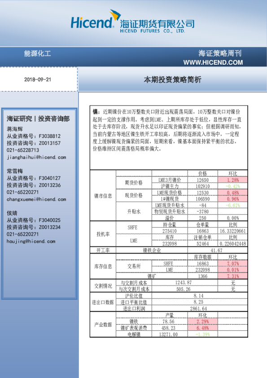The height and width of the screenshot is (378, 267).
Task: Select the price value 12530
Action: coord(203,193)
